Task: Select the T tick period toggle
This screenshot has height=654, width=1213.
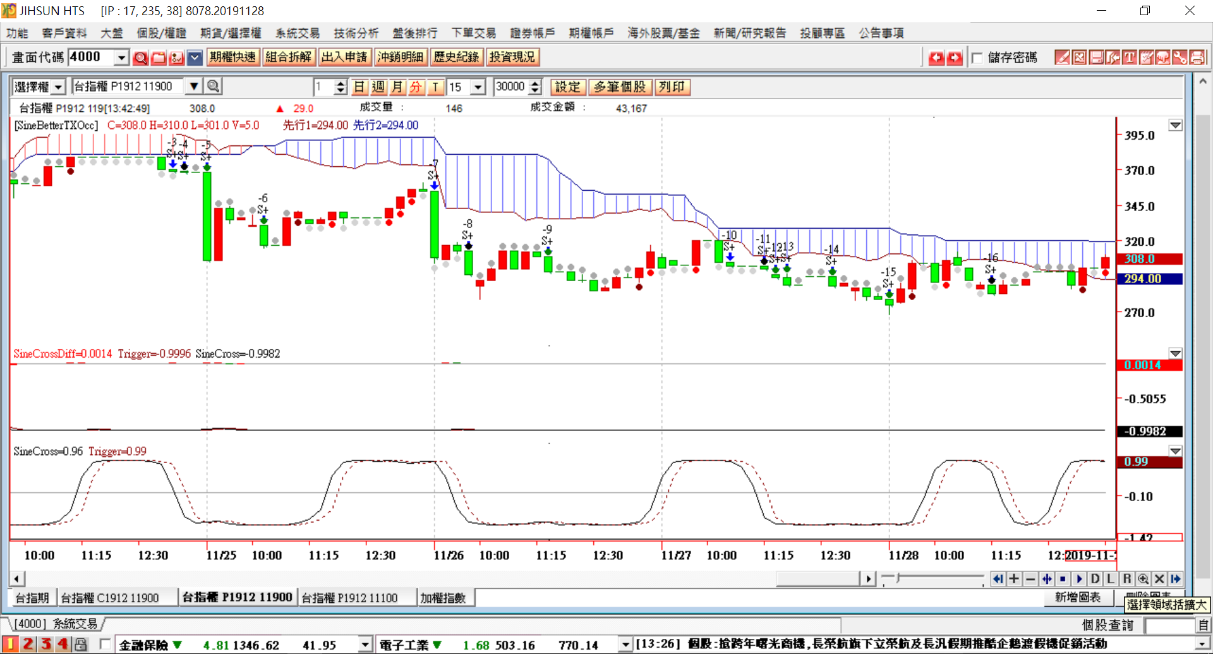Action: point(435,87)
